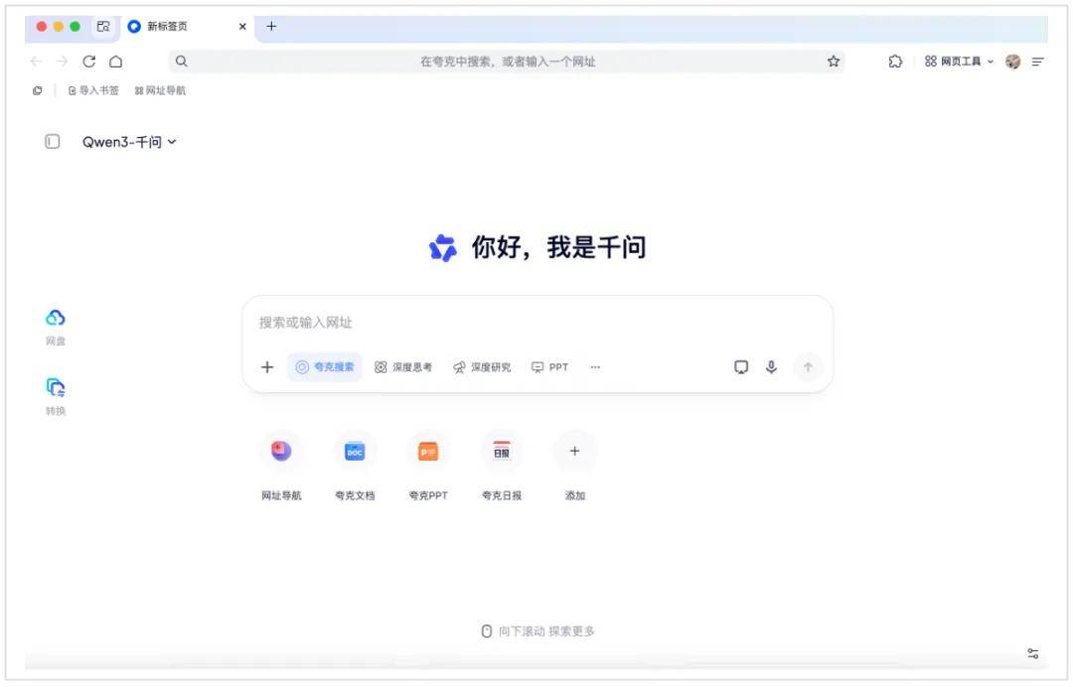Launch 夸克PPT from the shortcuts row
The image size is (1073, 687).
[x=428, y=452]
